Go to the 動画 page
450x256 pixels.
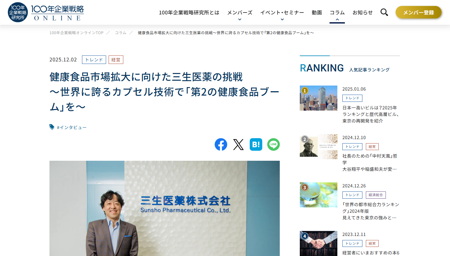[317, 13]
